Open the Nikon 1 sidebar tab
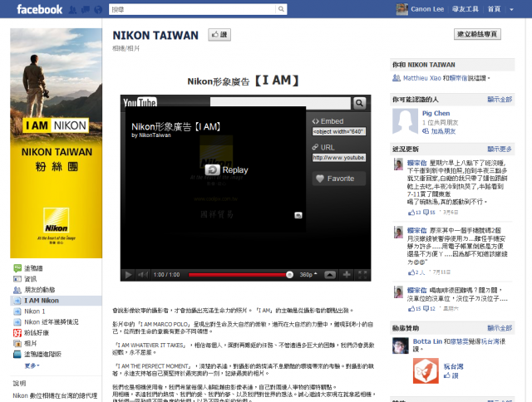 click(29, 311)
